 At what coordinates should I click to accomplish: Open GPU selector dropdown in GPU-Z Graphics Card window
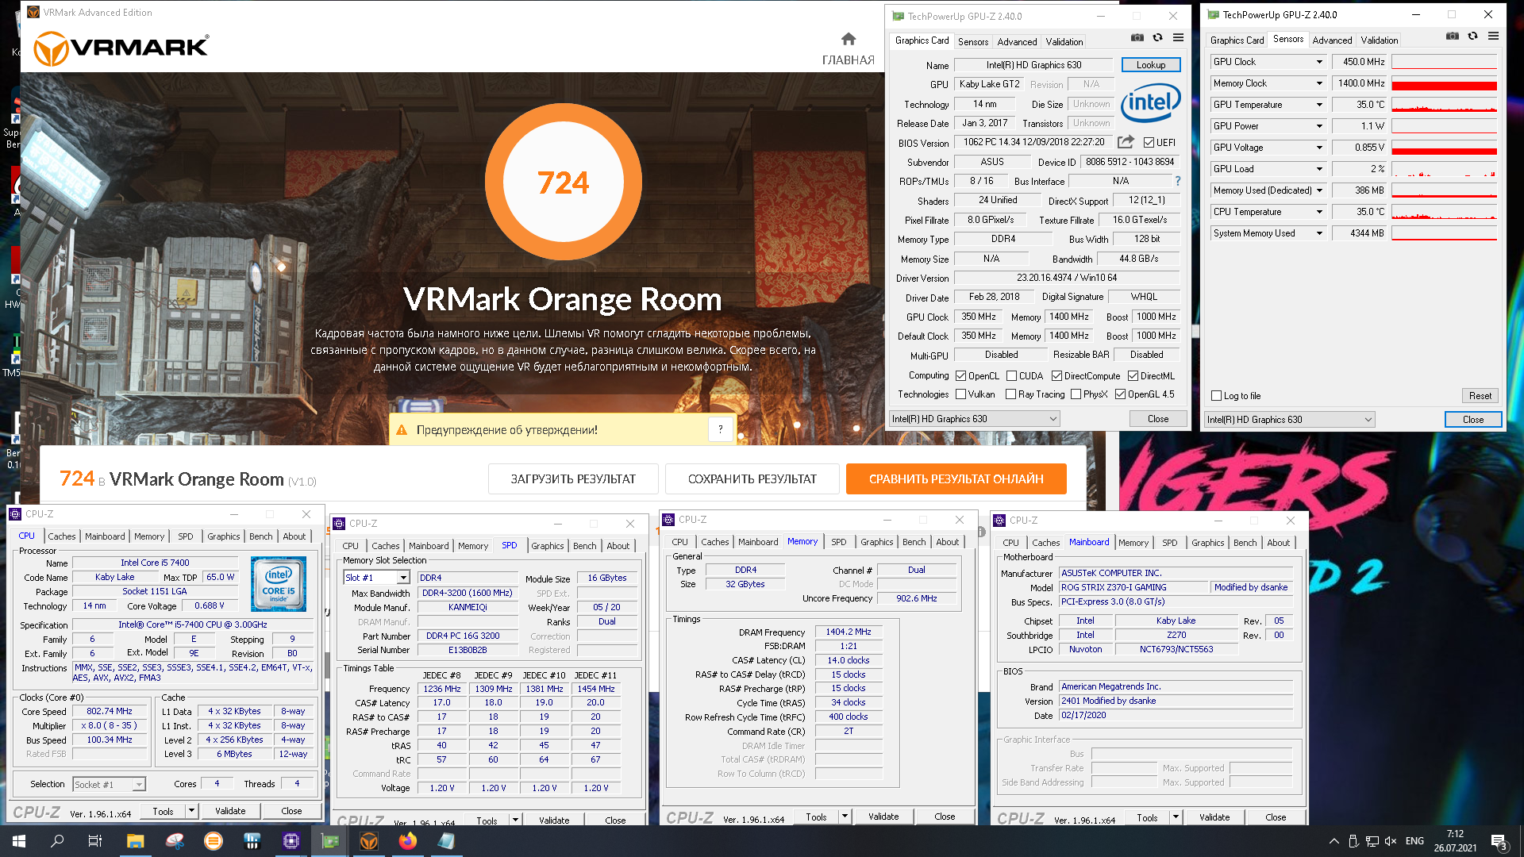(974, 419)
